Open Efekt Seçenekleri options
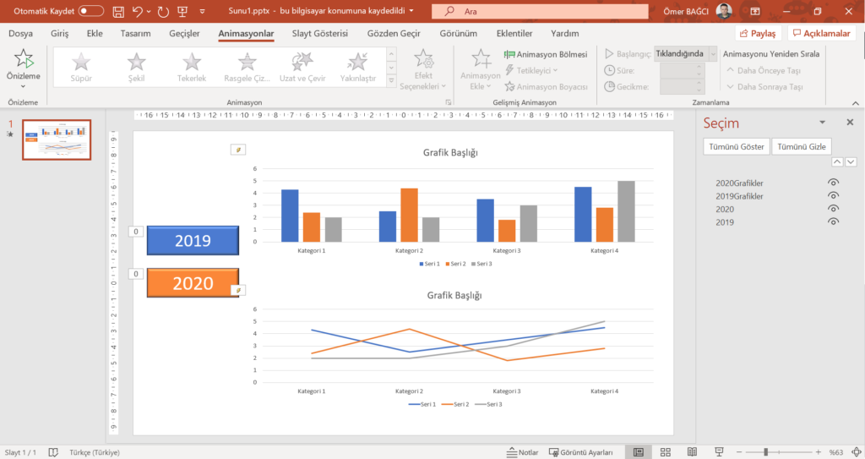865x459 pixels. [x=423, y=69]
